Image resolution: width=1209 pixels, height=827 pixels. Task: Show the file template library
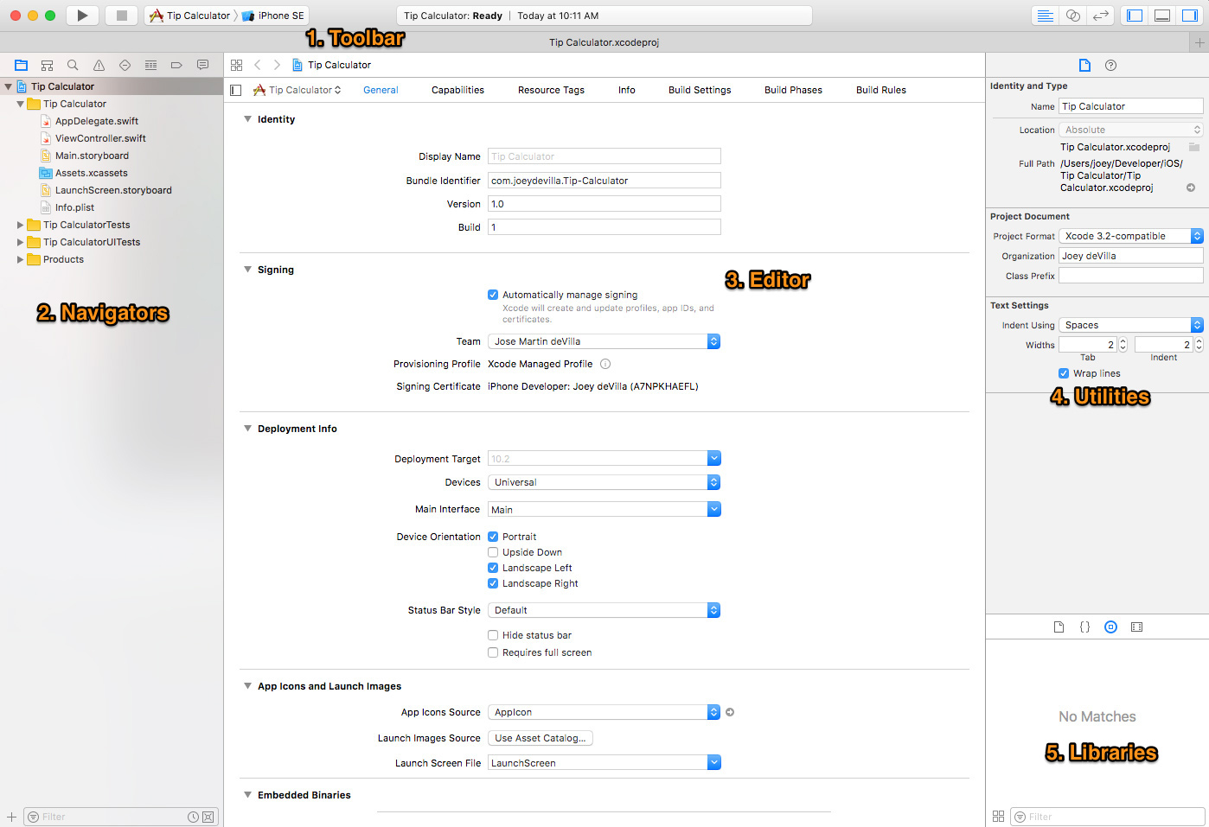pos(1059,627)
